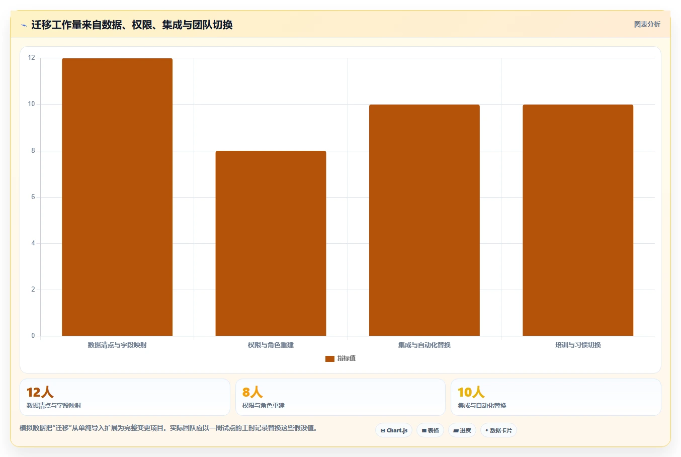Click the 图表分析 label in the header
Image resolution: width=681 pixels, height=457 pixels.
point(647,24)
